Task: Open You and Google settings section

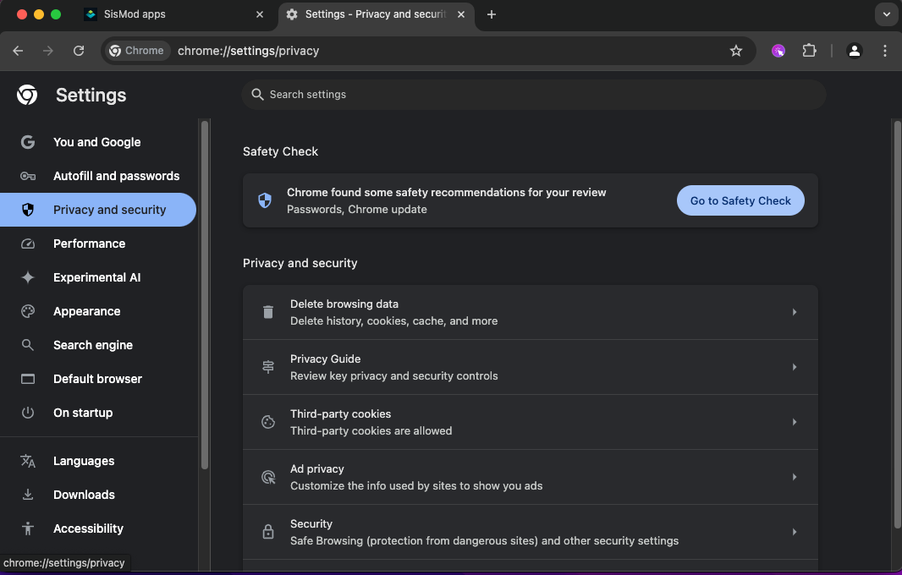Action: coord(98,142)
